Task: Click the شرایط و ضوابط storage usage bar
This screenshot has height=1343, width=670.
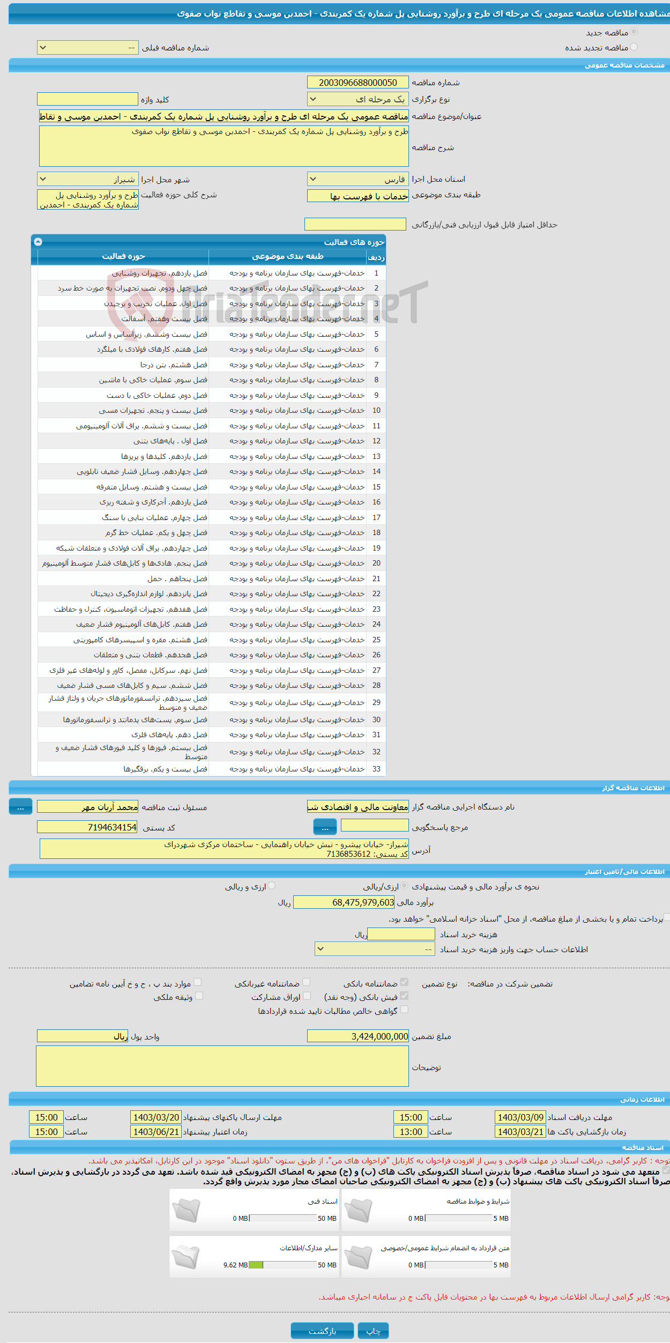Action: click(458, 1219)
